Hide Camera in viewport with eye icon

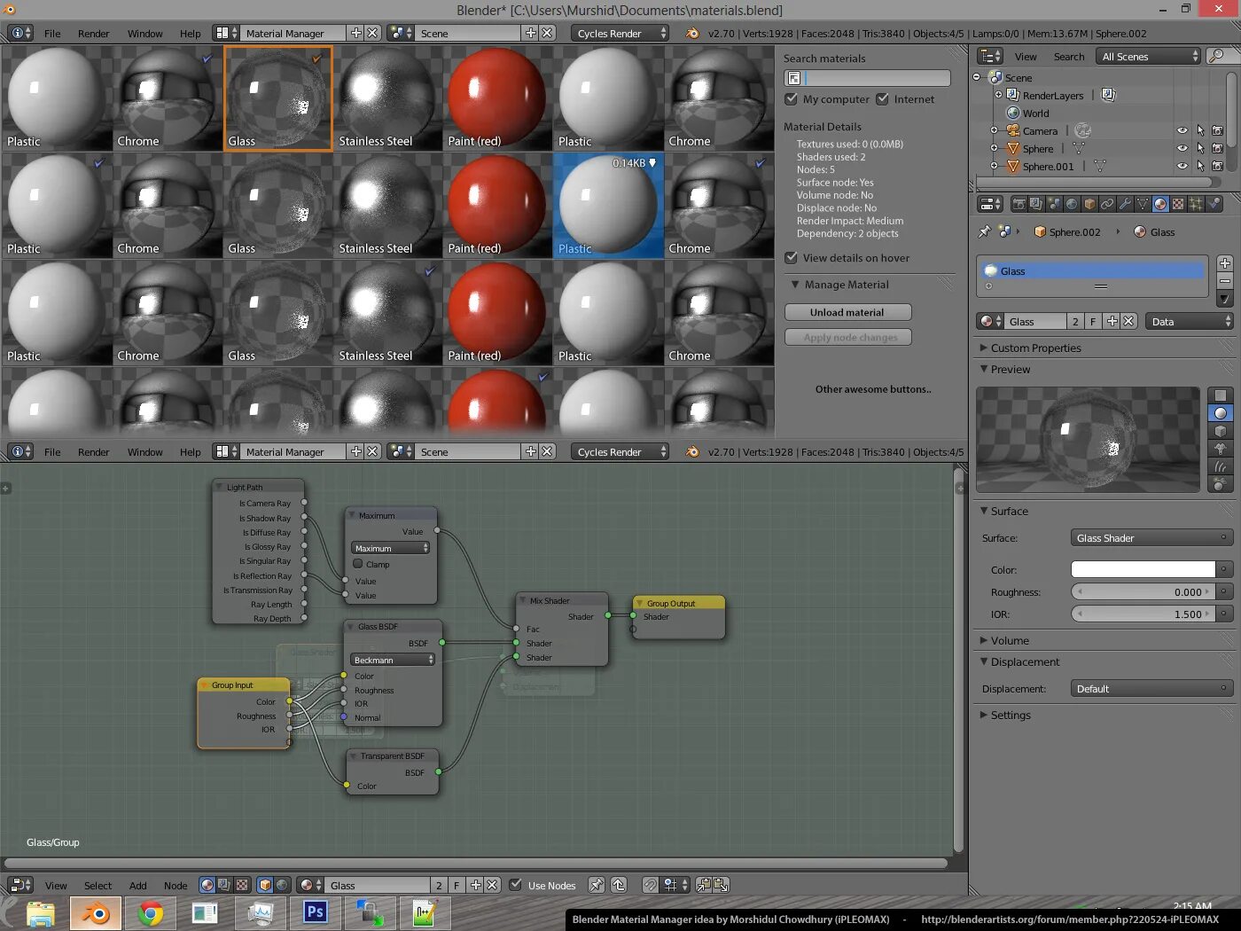coord(1182,130)
